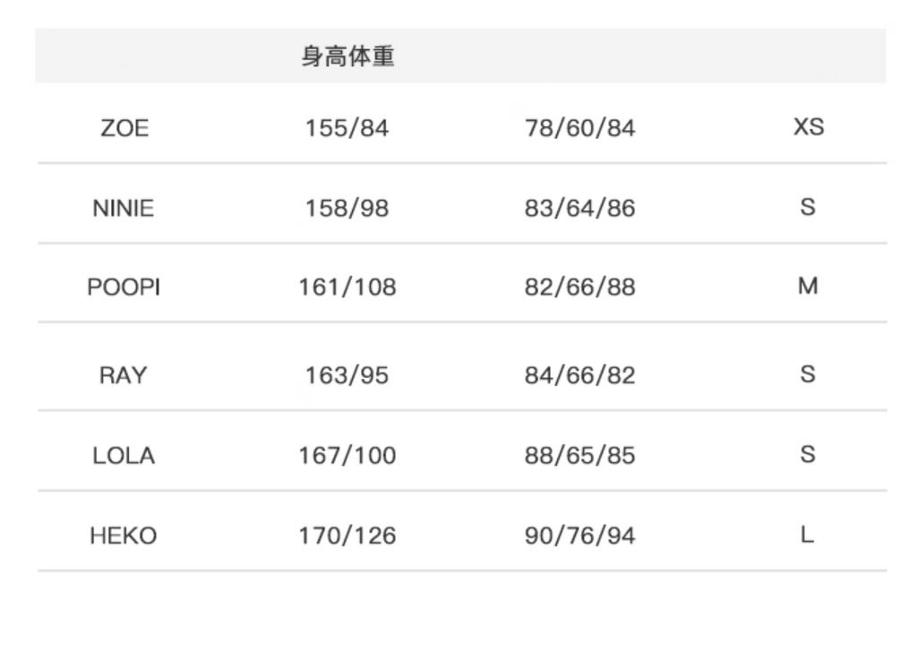This screenshot has height=661, width=917.
Task: Select the POOPI row name
Action: pos(124,288)
